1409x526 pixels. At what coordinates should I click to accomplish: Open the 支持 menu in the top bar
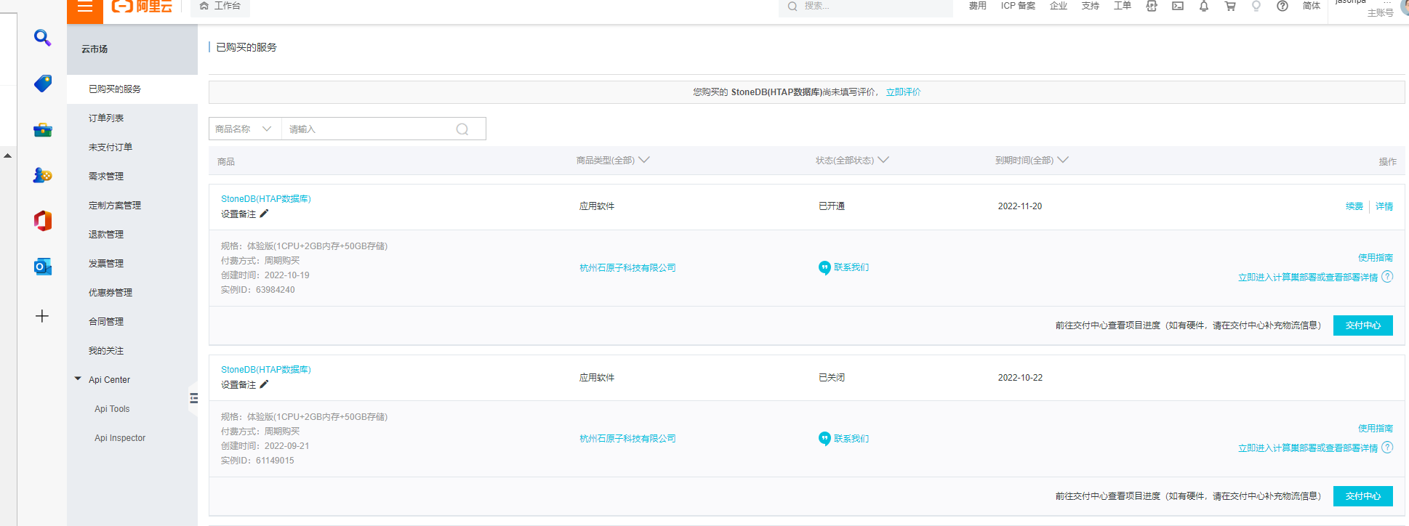[1091, 6]
